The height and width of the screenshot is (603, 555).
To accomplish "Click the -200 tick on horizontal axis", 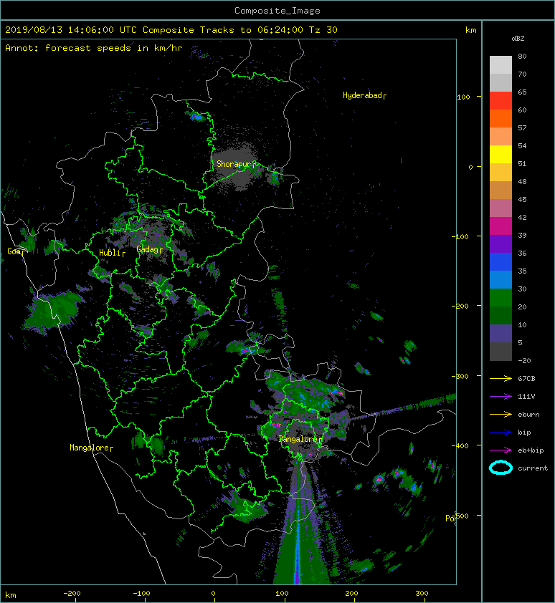I will coord(72,594).
